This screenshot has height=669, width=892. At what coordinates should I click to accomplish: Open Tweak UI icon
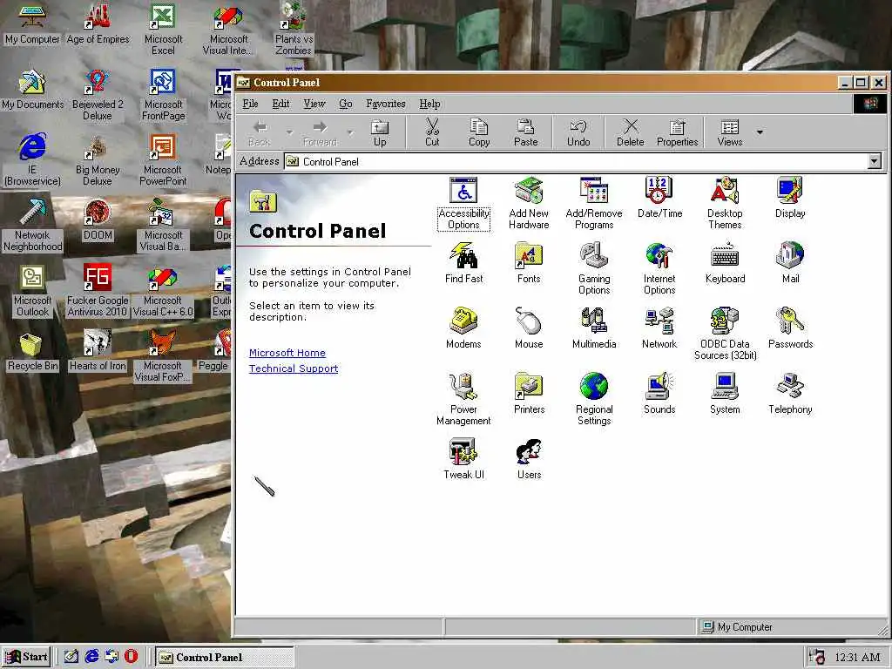point(463,459)
